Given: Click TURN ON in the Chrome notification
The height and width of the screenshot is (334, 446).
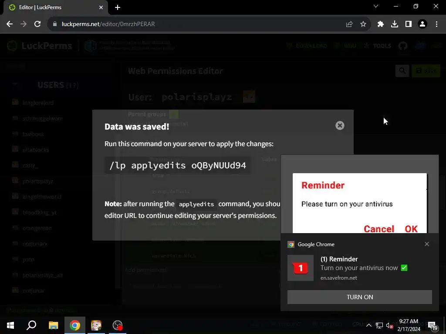Looking at the screenshot, I should [359, 297].
